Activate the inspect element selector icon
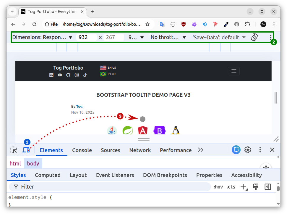 tap(14, 150)
